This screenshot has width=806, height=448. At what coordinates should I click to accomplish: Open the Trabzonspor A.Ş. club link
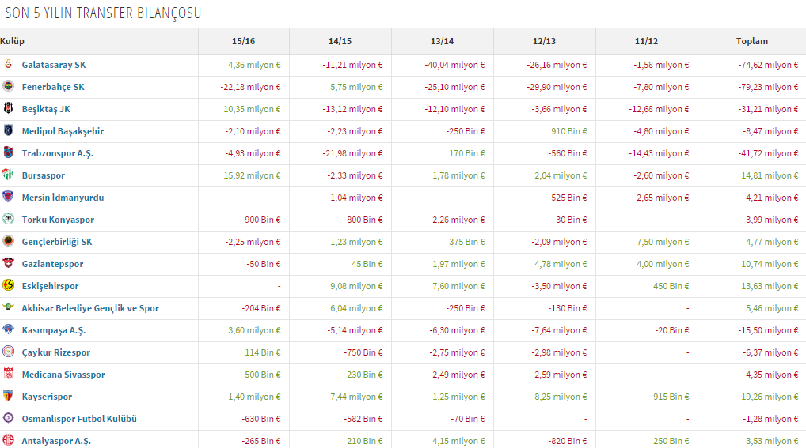58,153
